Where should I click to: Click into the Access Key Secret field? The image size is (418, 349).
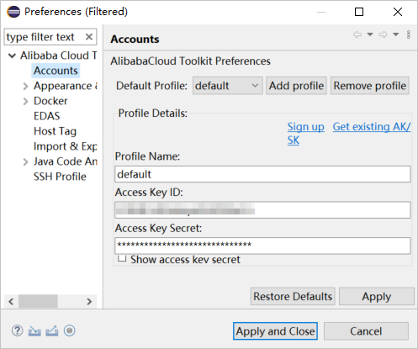(x=262, y=246)
